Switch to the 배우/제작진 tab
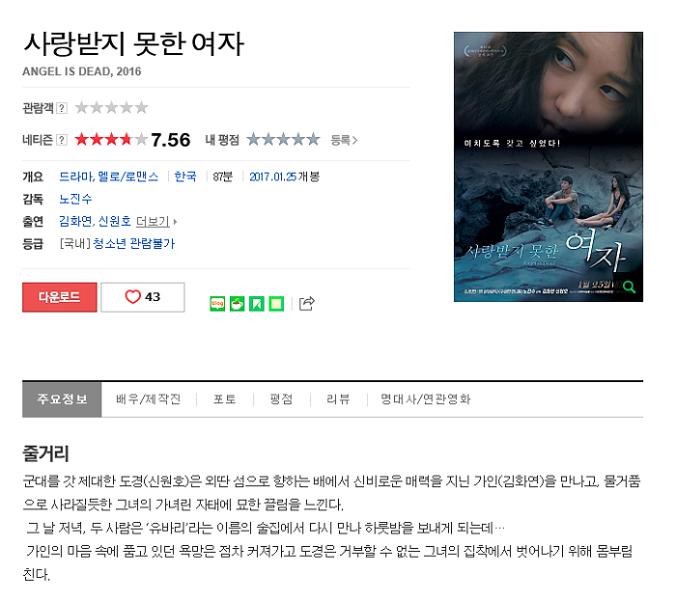676x602 pixels. [148, 399]
